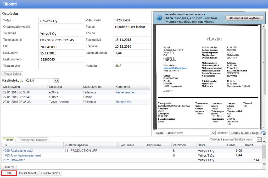The width and height of the screenshot is (268, 178).
Task: Click the OK button
Action: click(x=9, y=173)
